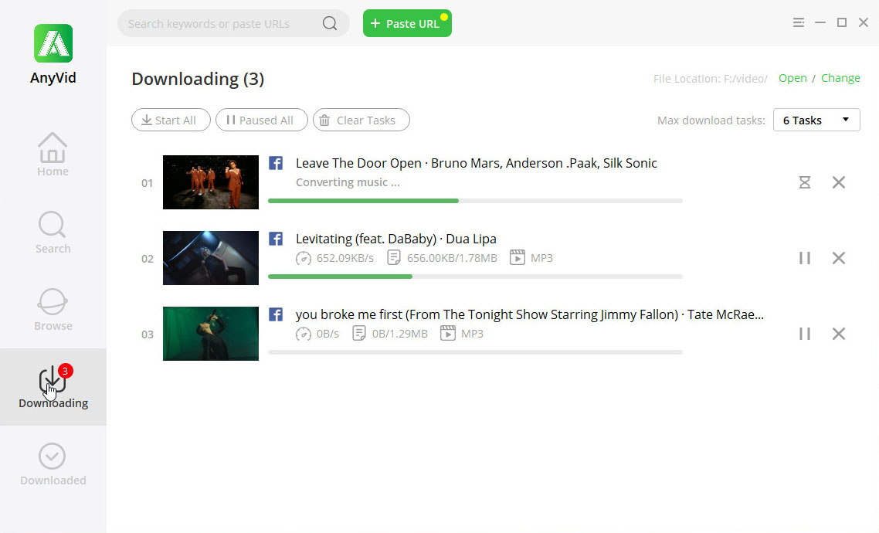Click the 'Converting music ...' status text
The image size is (879, 533).
[348, 182]
